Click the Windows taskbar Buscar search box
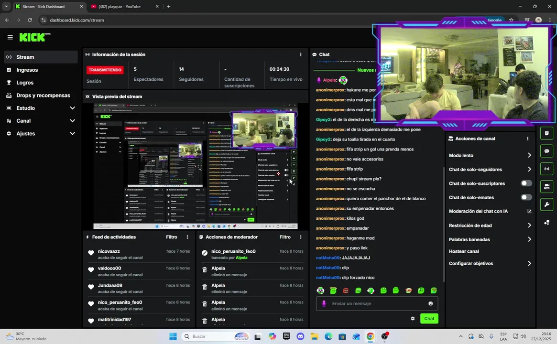This screenshot has width=557, height=344. (216, 336)
